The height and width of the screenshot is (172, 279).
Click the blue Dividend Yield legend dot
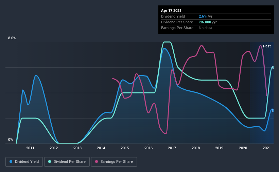pyautogui.click(x=11, y=162)
